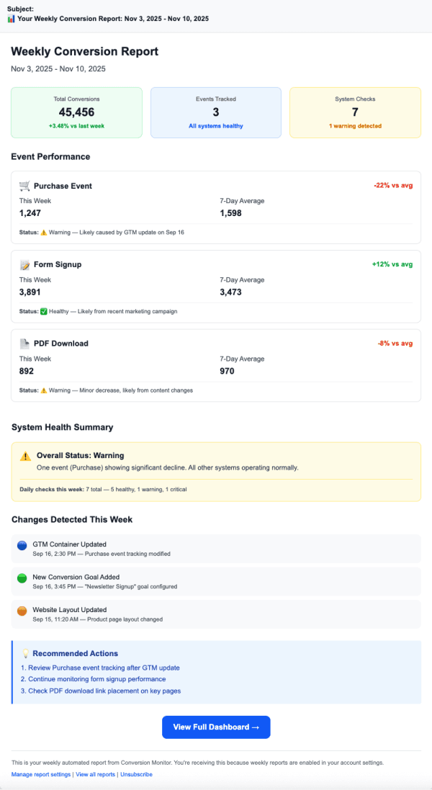432x790 pixels.
Task: Click the shopping cart Purchase Event icon
Action: pyautogui.click(x=24, y=186)
